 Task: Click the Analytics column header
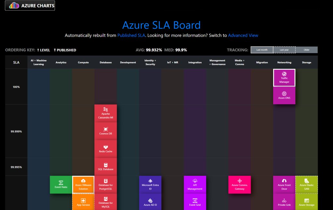pyautogui.click(x=61, y=62)
